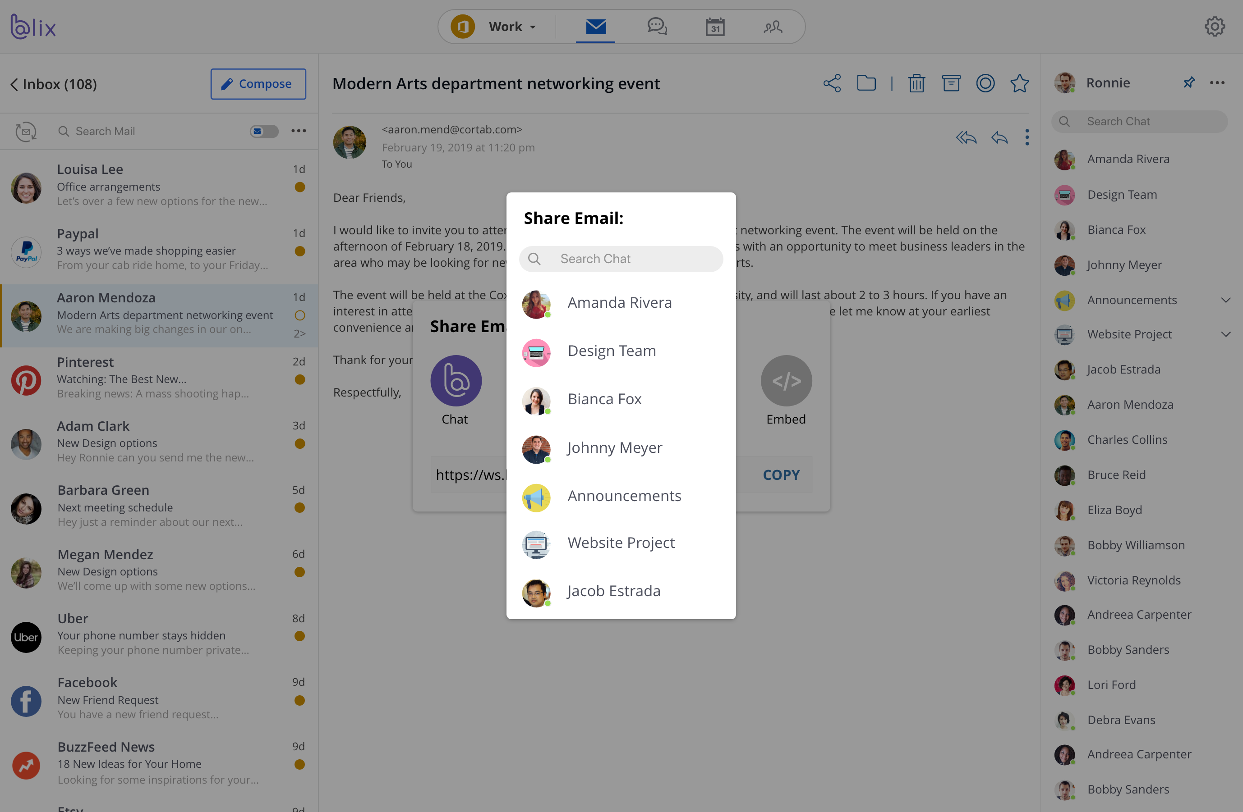Delete email with the trash icon
Image resolution: width=1243 pixels, height=812 pixels.
(916, 83)
